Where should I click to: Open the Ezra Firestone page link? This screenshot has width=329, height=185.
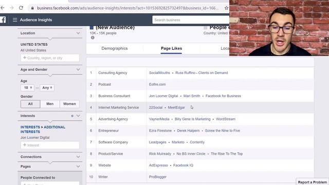click(x=160, y=131)
